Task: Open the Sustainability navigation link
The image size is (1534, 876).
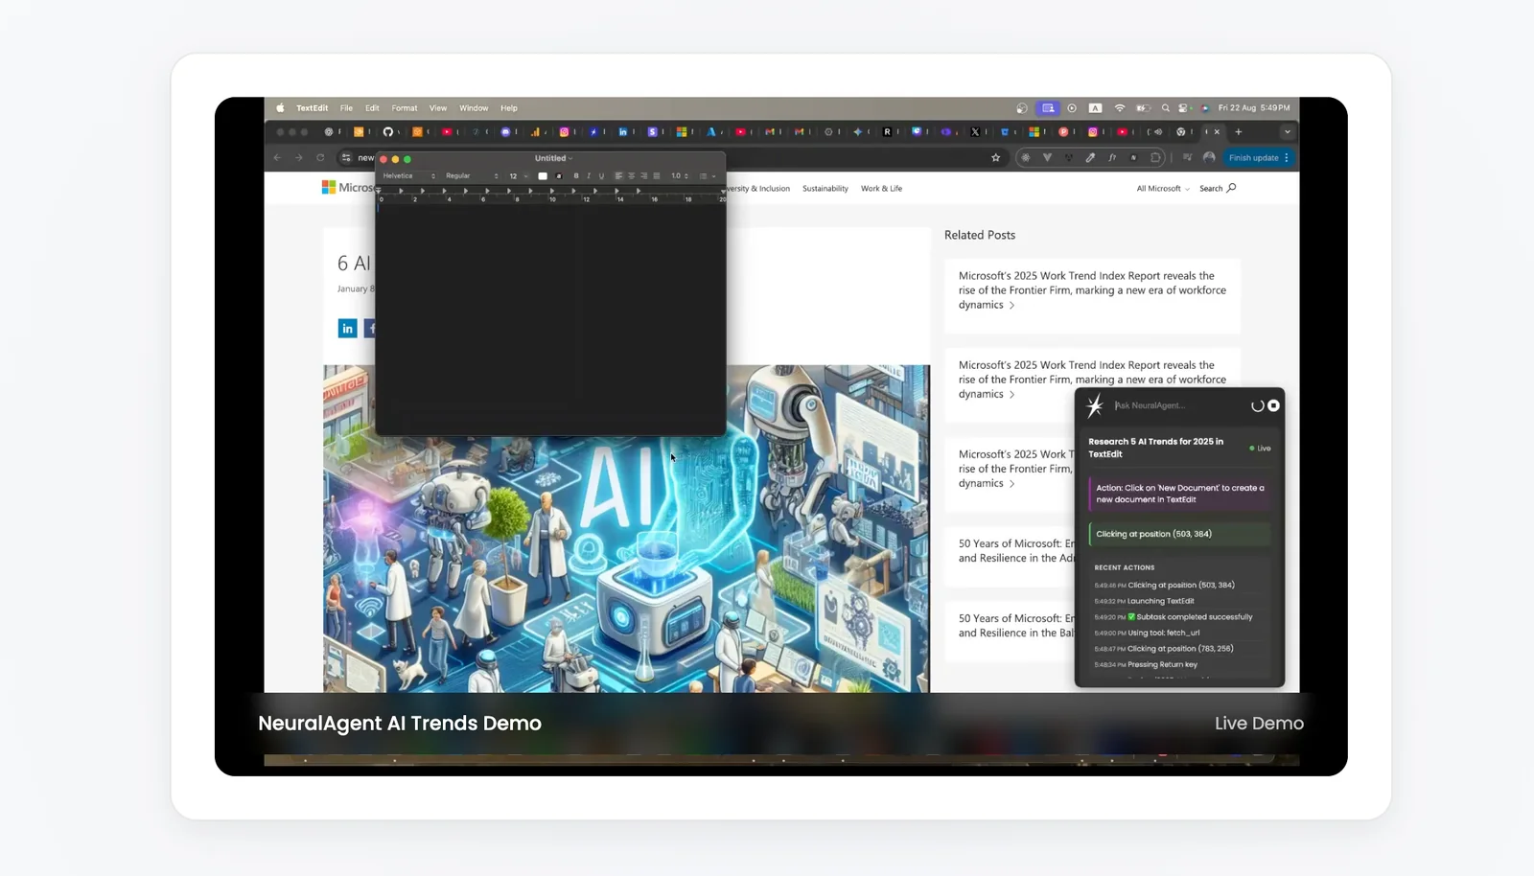Action: tap(825, 189)
